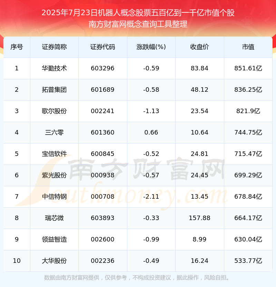Viewport: 276px width, 287px height.
Task: Select stock name 歌尔股份
Action: pyautogui.click(x=54, y=111)
